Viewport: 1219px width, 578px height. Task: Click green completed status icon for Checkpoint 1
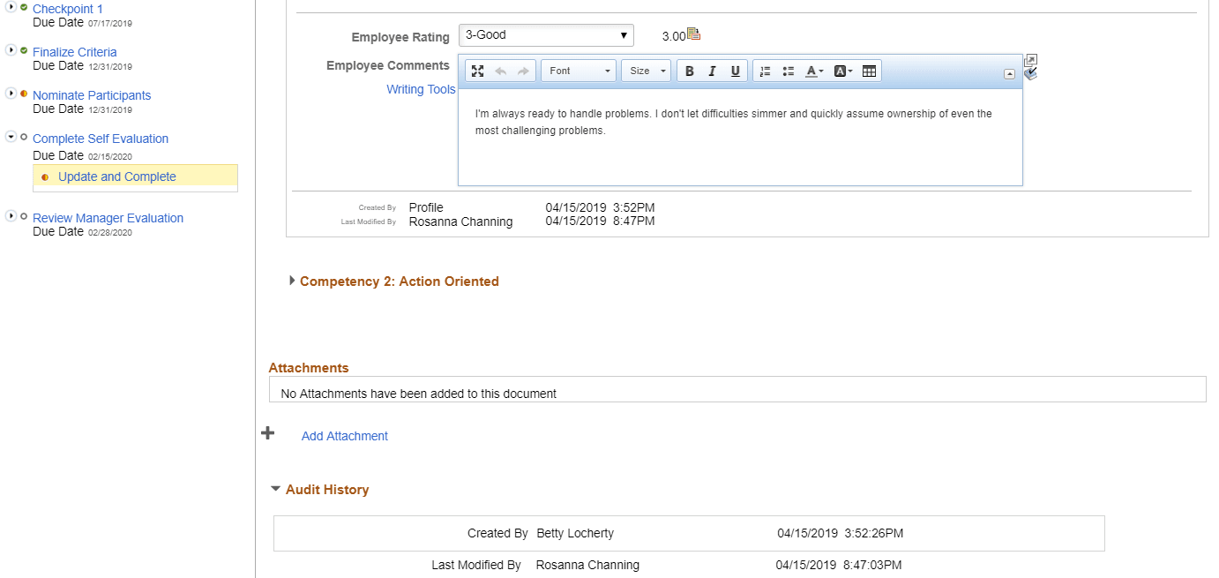24,7
